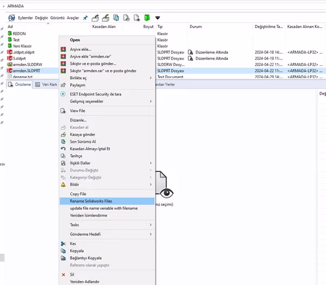The image size is (326, 285).
Task: Choose Arşive ekle... in context menu
Action: [107, 49]
